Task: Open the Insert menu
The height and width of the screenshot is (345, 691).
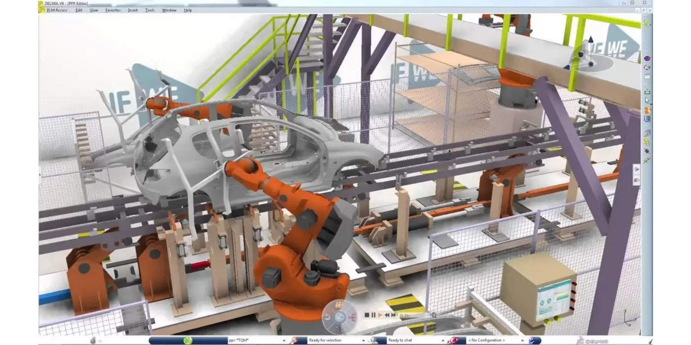Action: point(133,10)
